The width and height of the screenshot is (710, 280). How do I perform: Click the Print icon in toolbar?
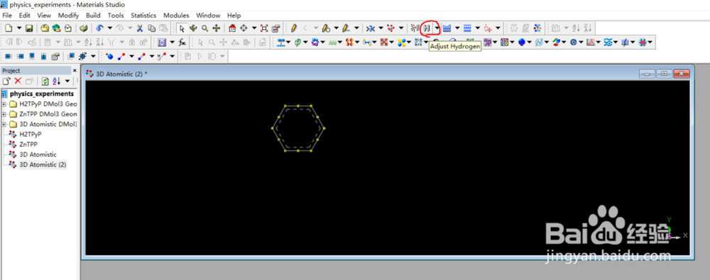point(84,28)
